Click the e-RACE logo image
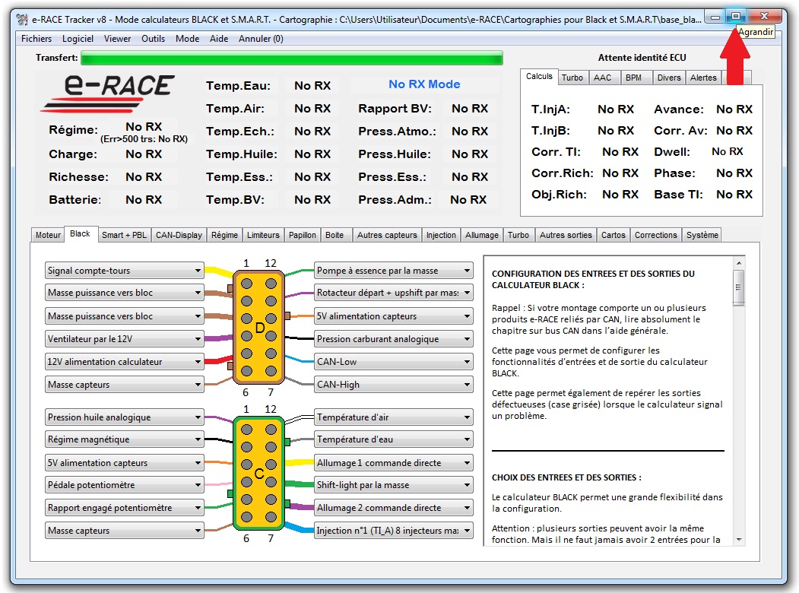This screenshot has width=799, height=593. coord(107,94)
